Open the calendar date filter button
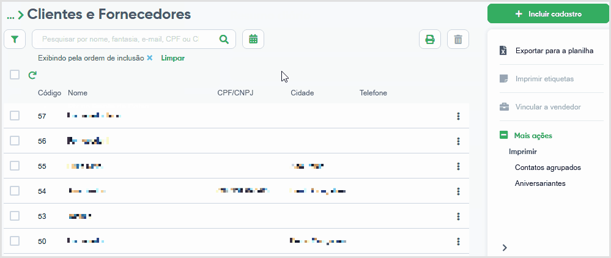Viewport: 611px width, 258px height. 253,39
